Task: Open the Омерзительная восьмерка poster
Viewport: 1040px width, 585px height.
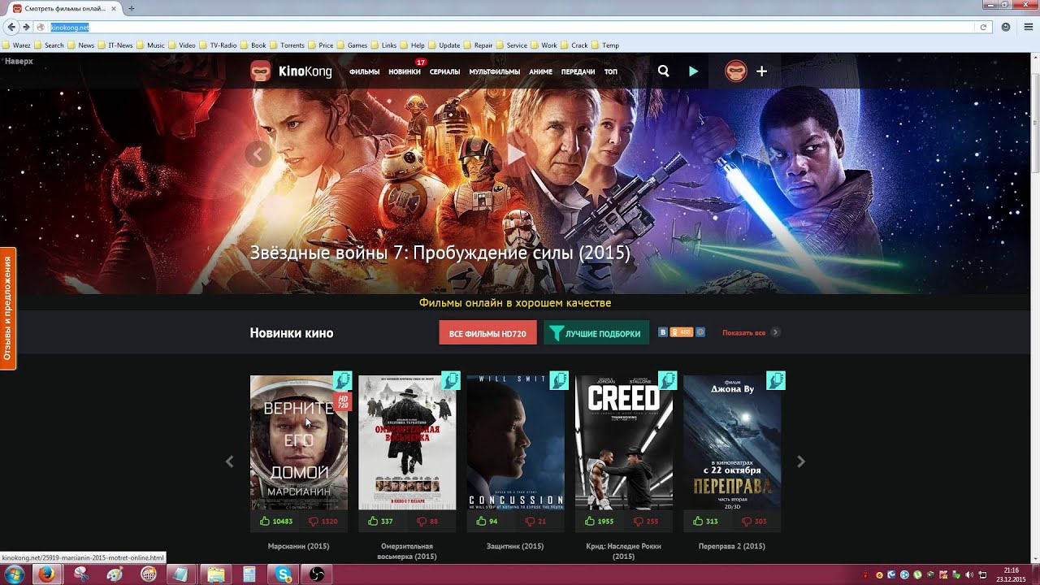Action: (407, 442)
